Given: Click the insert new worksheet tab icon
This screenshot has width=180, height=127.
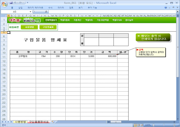Looking at the screenshot, I should (x=53, y=122).
